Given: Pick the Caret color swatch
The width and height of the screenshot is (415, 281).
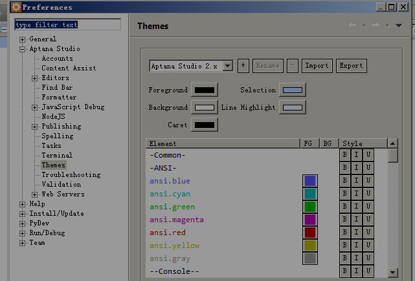Looking at the screenshot, I should pos(205,125).
